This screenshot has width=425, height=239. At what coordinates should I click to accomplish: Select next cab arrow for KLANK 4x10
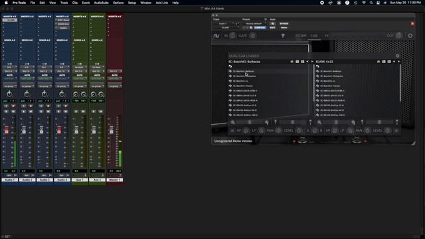point(398,62)
